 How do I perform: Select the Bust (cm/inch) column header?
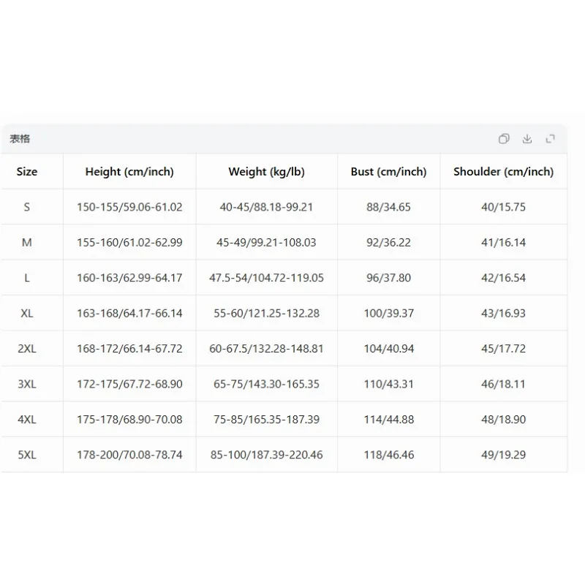tap(389, 172)
